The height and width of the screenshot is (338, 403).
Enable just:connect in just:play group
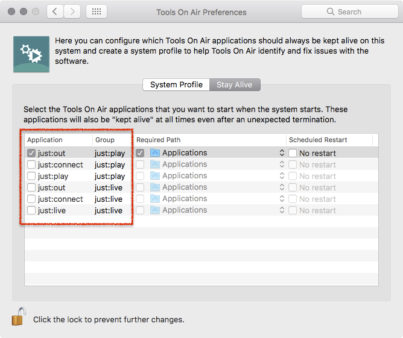click(x=31, y=164)
